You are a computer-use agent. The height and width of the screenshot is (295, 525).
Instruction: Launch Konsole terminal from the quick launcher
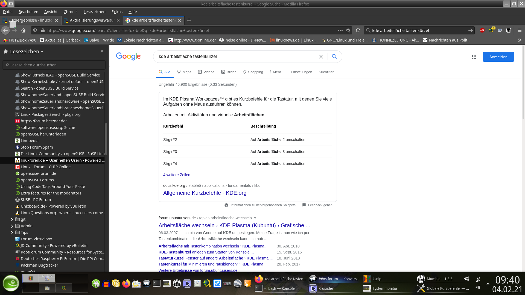[x=157, y=284]
